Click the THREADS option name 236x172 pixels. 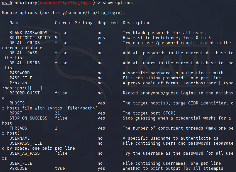pyautogui.click(x=18, y=128)
